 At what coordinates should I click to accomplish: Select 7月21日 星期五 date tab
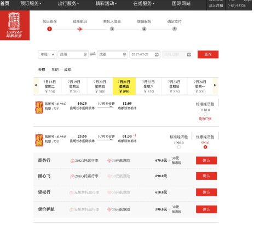(124, 87)
